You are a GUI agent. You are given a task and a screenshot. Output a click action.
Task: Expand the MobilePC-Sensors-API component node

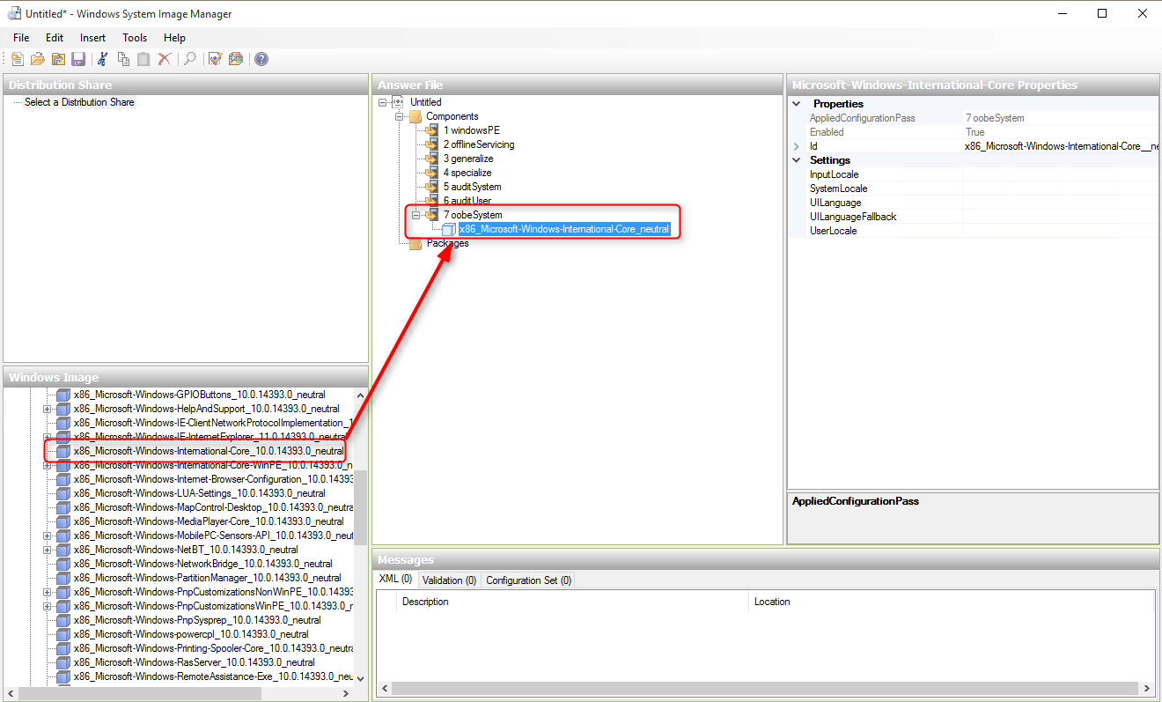pyautogui.click(x=48, y=536)
